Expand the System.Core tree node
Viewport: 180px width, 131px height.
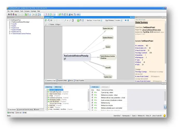coord(10,28)
